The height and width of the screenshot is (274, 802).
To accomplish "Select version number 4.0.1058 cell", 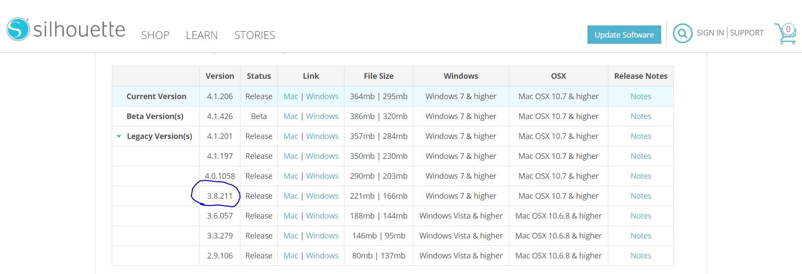I will tap(220, 176).
